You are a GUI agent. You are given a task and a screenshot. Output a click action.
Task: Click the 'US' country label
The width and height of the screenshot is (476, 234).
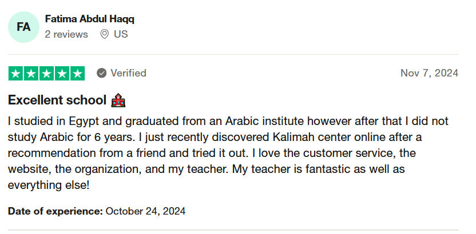pos(121,34)
